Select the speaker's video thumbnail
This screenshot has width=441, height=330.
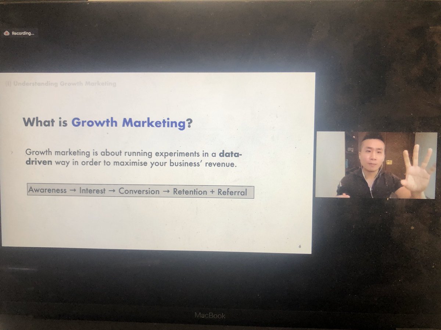(x=376, y=165)
